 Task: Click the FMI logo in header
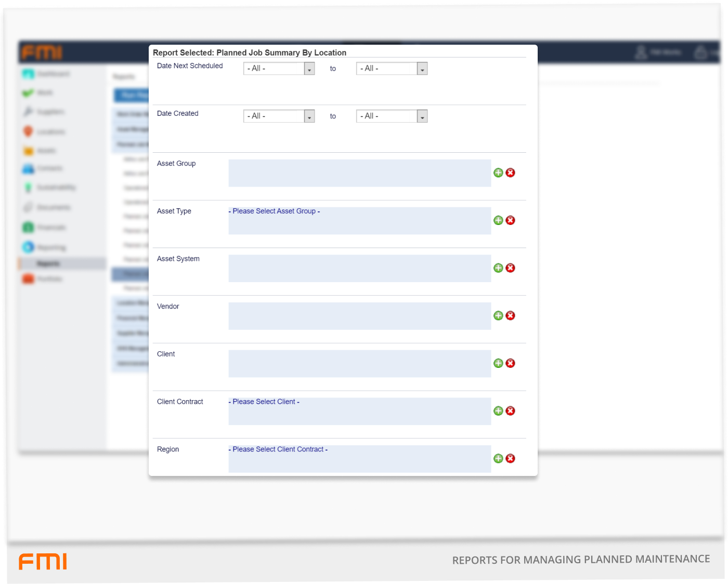point(42,52)
